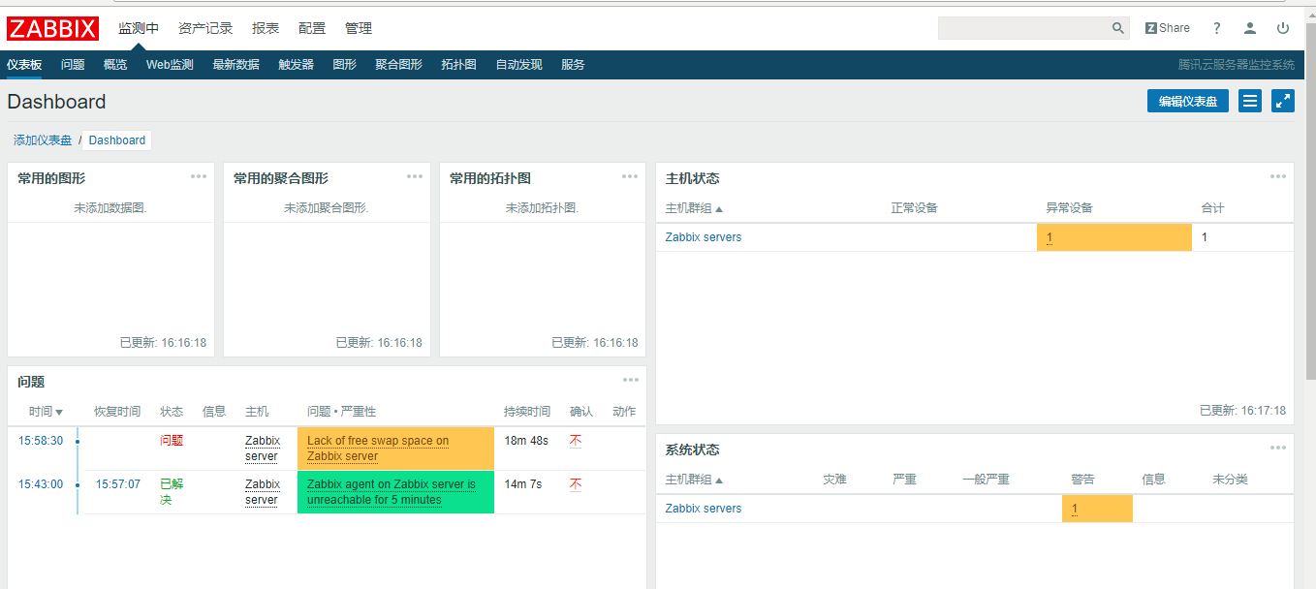The image size is (1316, 589).
Task: Toggle sort on 主机群组 in 主机状态
Action: (694, 208)
